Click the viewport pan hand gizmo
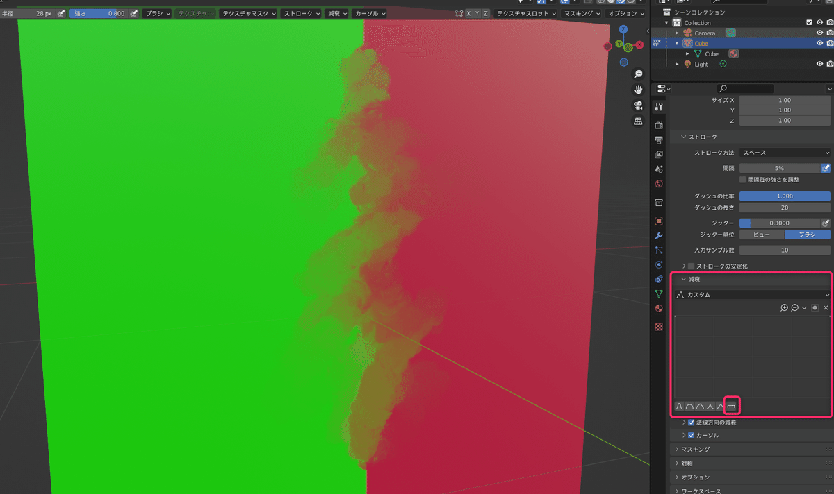The image size is (834, 494). tap(637, 90)
